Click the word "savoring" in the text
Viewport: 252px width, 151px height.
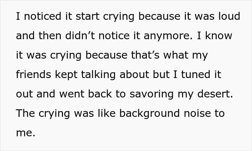(x=152, y=94)
